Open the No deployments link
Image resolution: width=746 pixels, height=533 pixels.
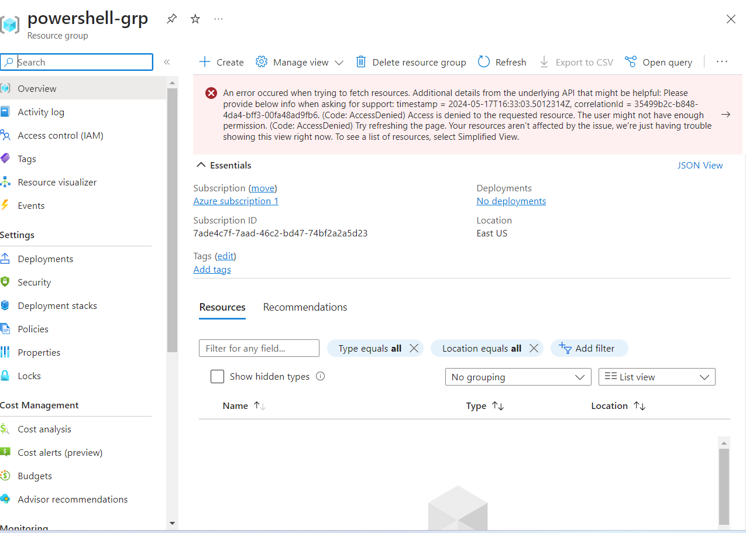point(511,201)
